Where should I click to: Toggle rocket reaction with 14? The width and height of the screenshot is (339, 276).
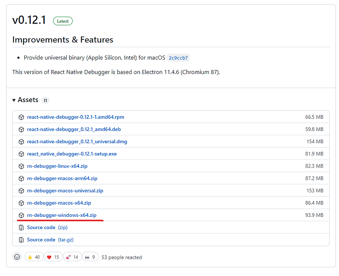[x=72, y=257]
